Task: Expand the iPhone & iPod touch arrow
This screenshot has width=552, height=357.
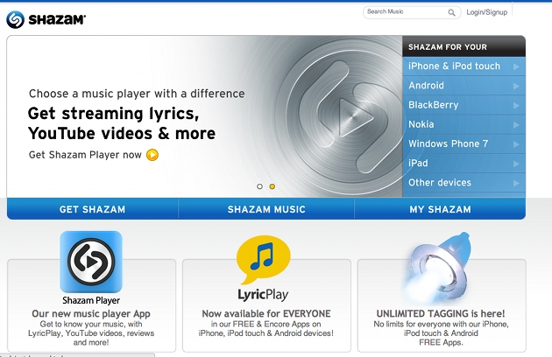Action: (x=517, y=66)
